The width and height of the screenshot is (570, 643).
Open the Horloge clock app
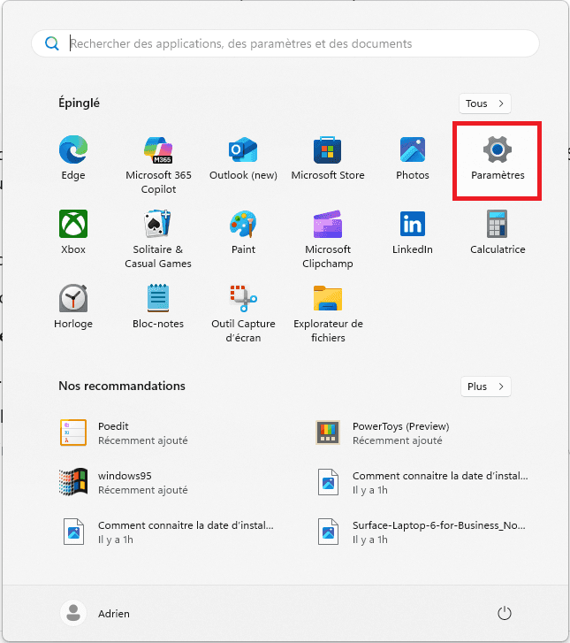point(73,298)
